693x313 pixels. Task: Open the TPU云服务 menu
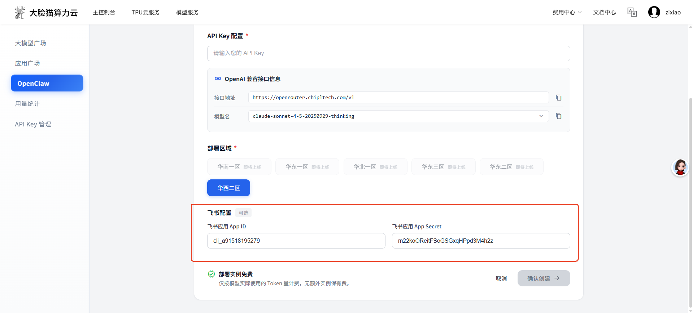coord(145,12)
